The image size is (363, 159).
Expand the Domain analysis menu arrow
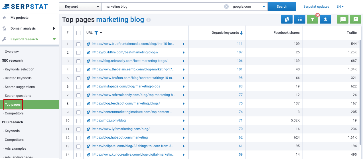54,28
